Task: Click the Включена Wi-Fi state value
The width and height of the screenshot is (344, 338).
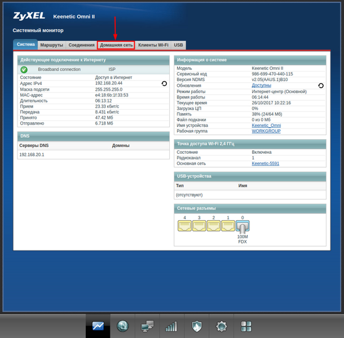Action: tap(262, 152)
